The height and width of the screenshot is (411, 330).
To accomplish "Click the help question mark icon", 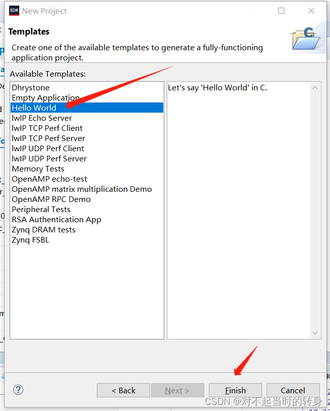I will click(18, 390).
